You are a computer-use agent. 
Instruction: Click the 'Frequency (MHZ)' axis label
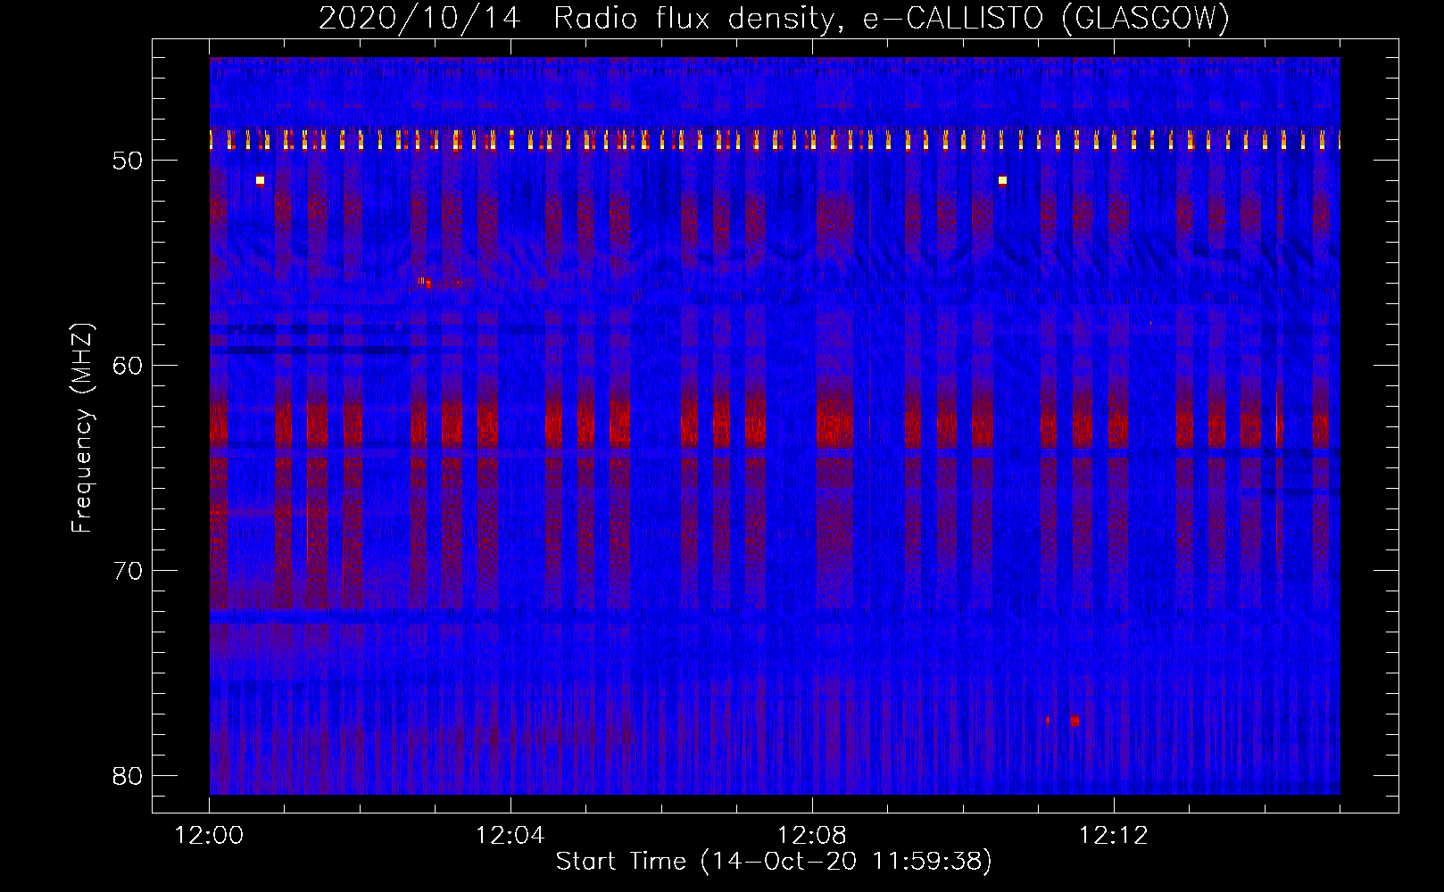pos(82,428)
